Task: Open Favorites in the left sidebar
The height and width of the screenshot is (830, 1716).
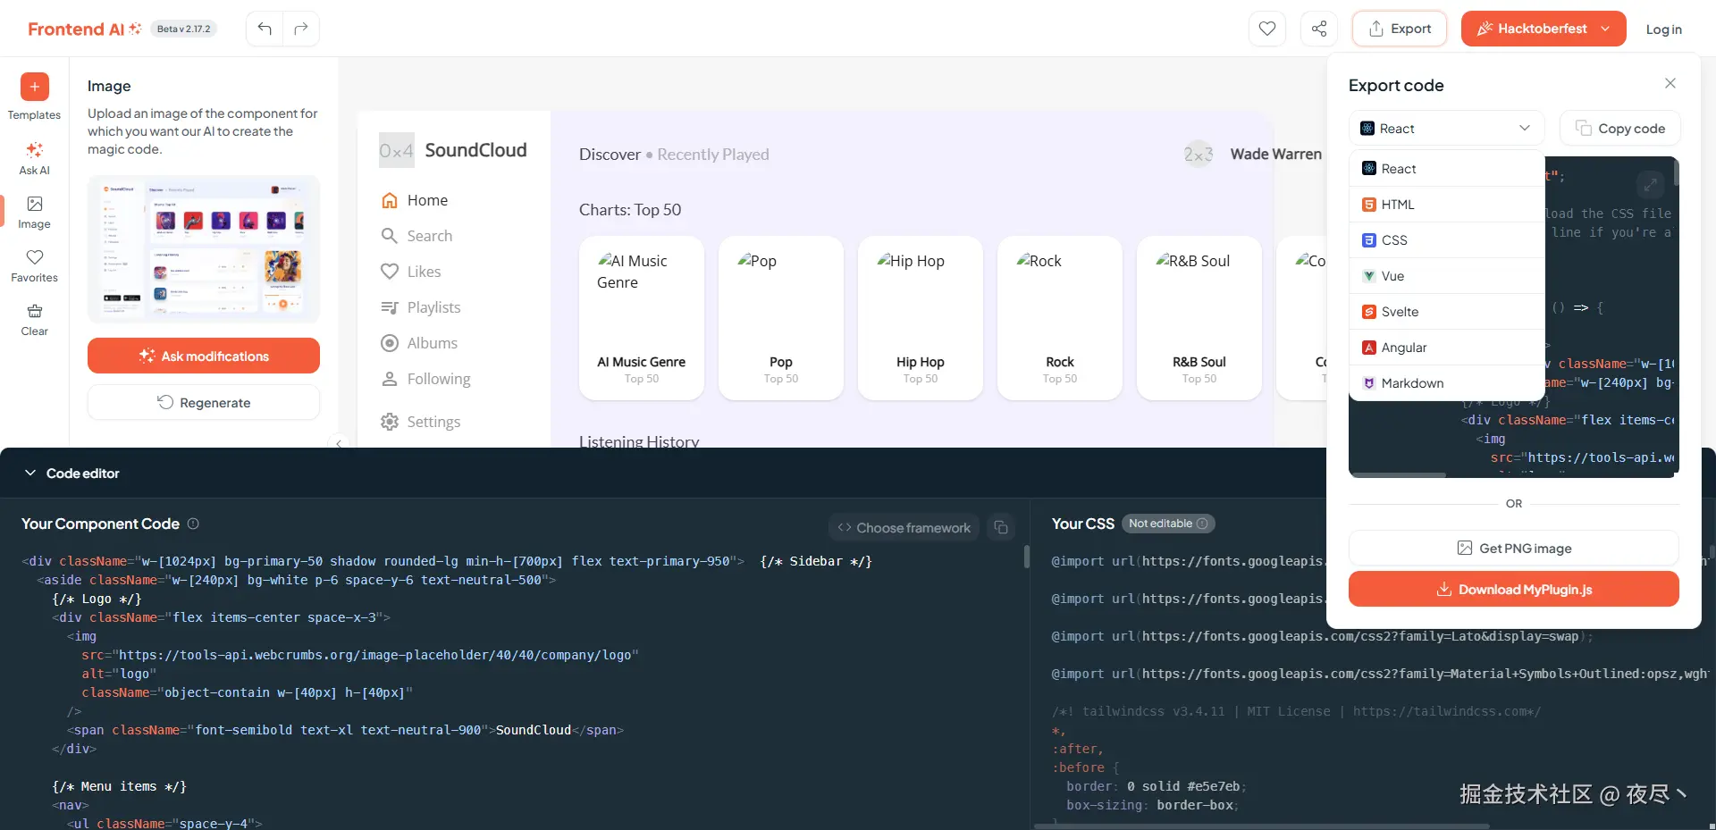Action: tap(34, 265)
